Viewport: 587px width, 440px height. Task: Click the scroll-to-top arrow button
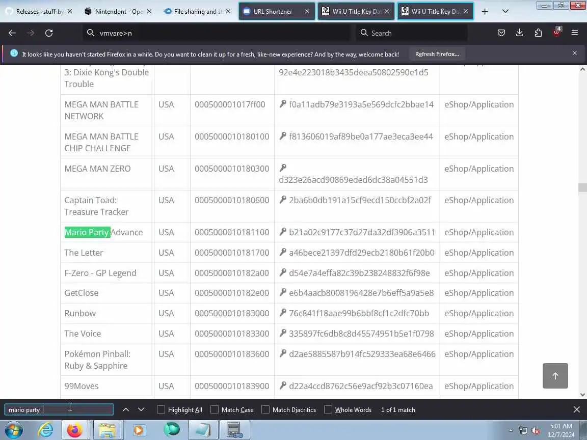555,376
